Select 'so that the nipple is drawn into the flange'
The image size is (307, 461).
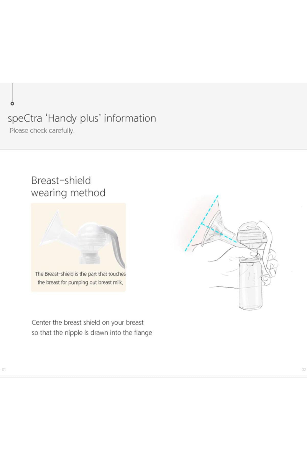click(x=92, y=333)
